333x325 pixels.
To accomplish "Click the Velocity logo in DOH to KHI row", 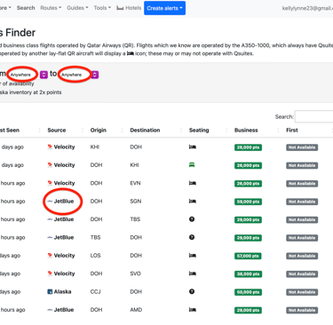I will [x=50, y=165].
